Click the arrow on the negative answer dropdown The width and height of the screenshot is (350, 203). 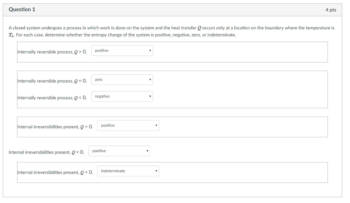coord(150,96)
